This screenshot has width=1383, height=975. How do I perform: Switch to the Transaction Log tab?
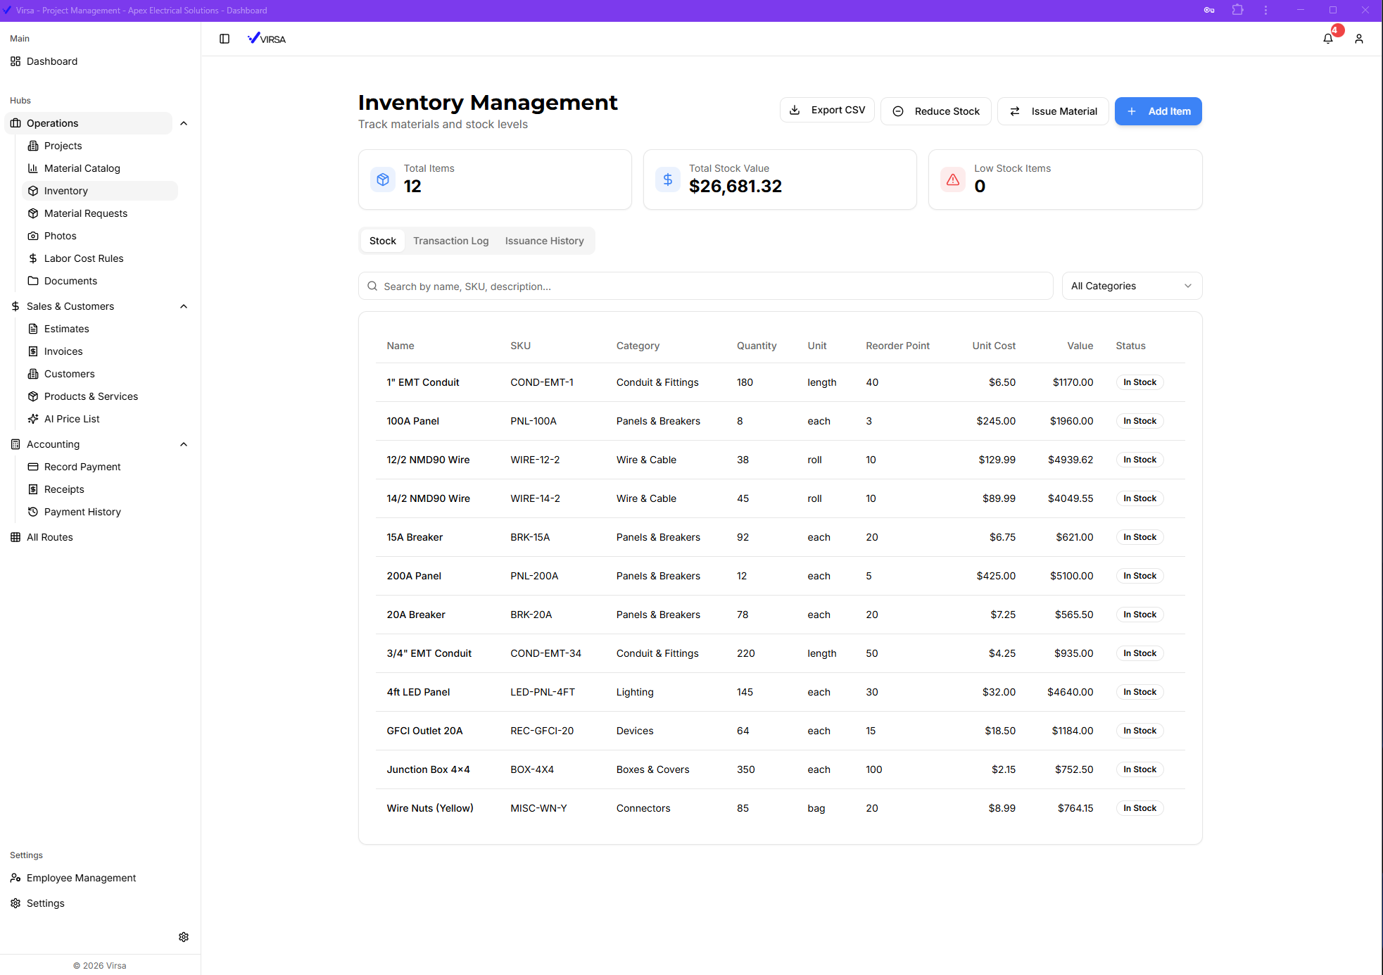click(450, 241)
